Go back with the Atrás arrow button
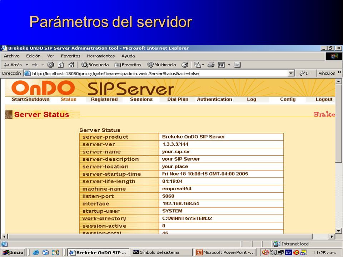Image resolution: width=343 pixels, height=257 pixels. click(x=13, y=65)
